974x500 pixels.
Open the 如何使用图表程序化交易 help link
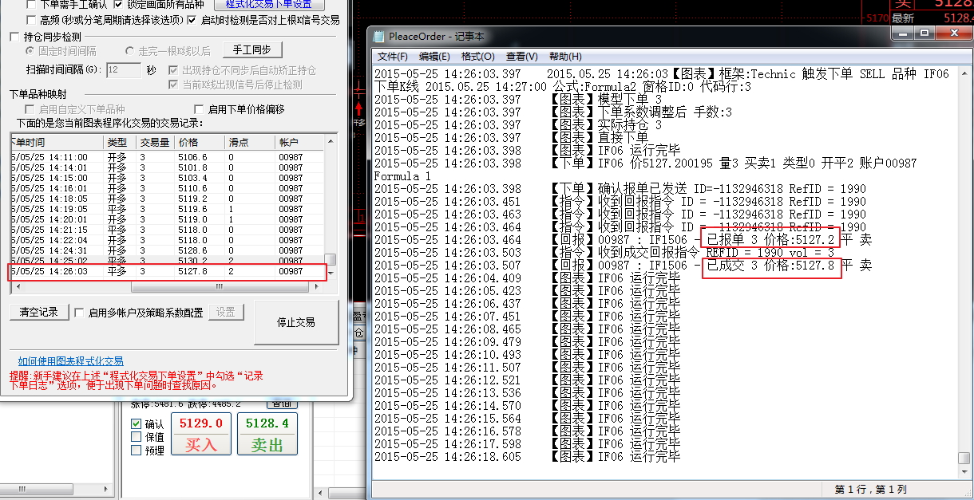point(71,361)
